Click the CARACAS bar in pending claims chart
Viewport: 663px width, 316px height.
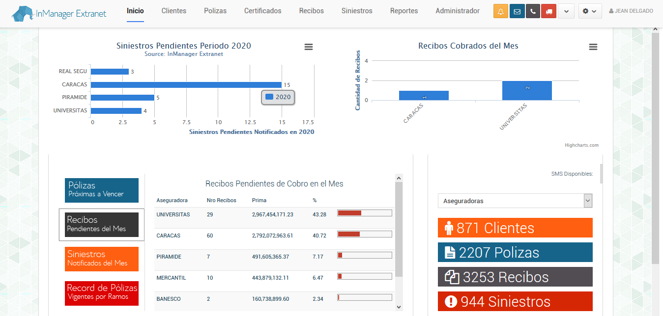coord(186,85)
